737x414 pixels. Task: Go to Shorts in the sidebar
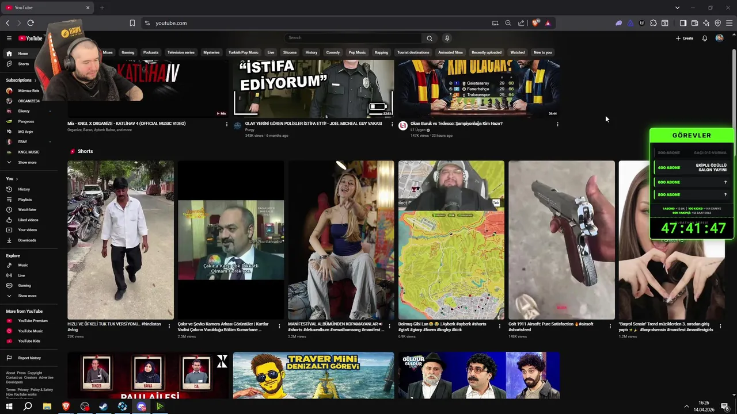24,64
